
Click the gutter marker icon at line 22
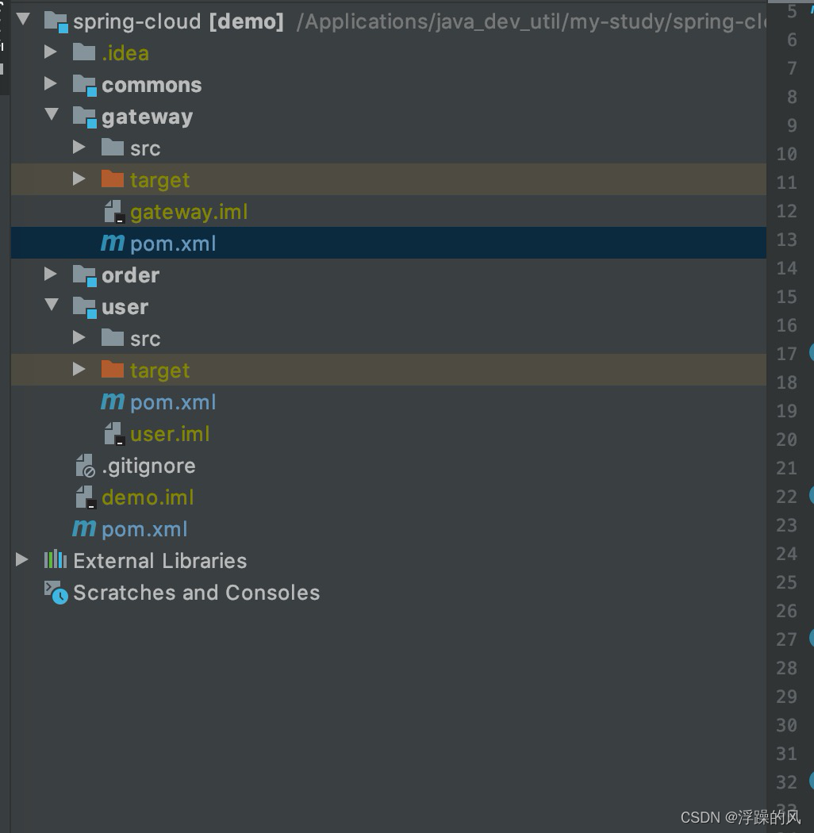(x=812, y=495)
